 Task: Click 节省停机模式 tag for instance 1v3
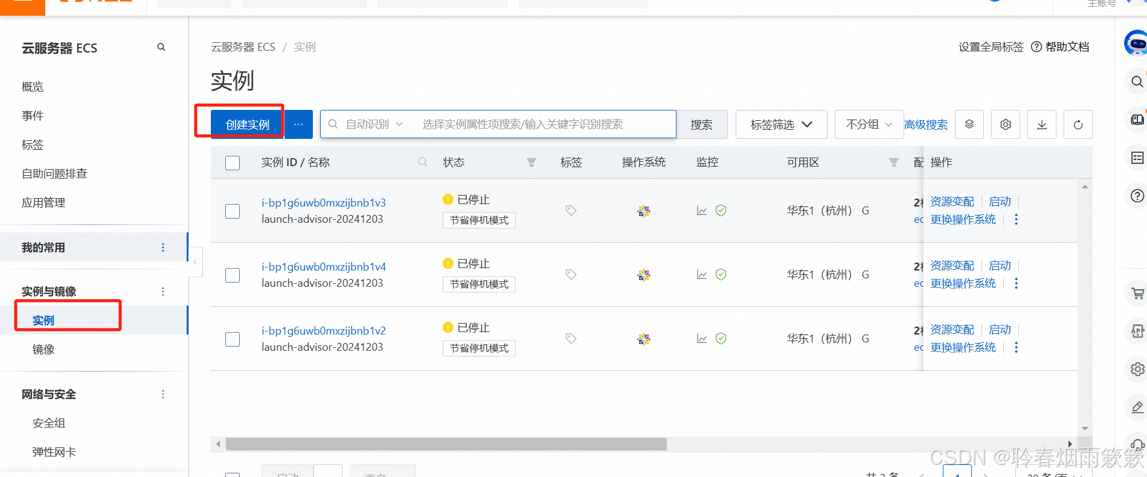479,220
